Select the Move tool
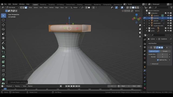173x97 pixels. (x=3, y=25)
